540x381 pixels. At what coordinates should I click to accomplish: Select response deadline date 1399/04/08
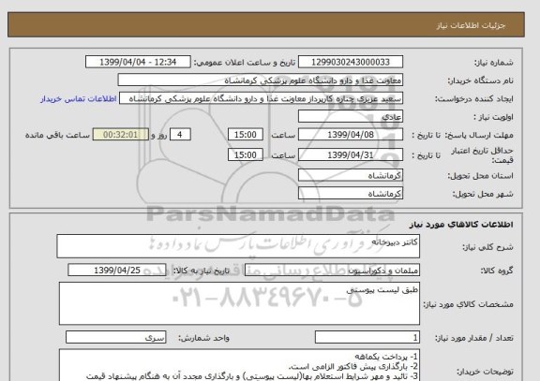(351, 135)
